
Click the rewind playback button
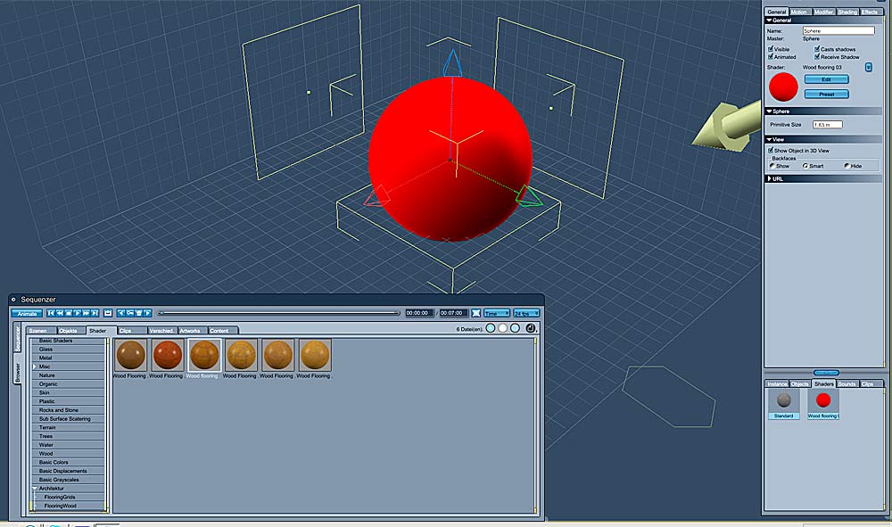coord(60,313)
